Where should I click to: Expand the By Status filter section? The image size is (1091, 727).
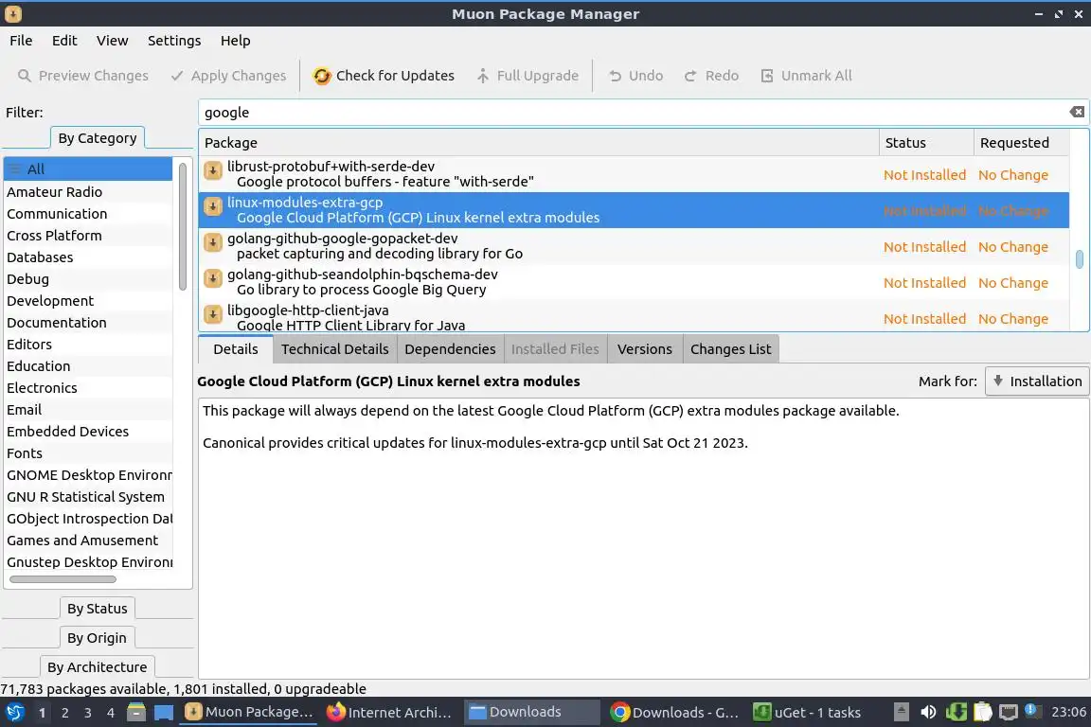click(x=98, y=608)
